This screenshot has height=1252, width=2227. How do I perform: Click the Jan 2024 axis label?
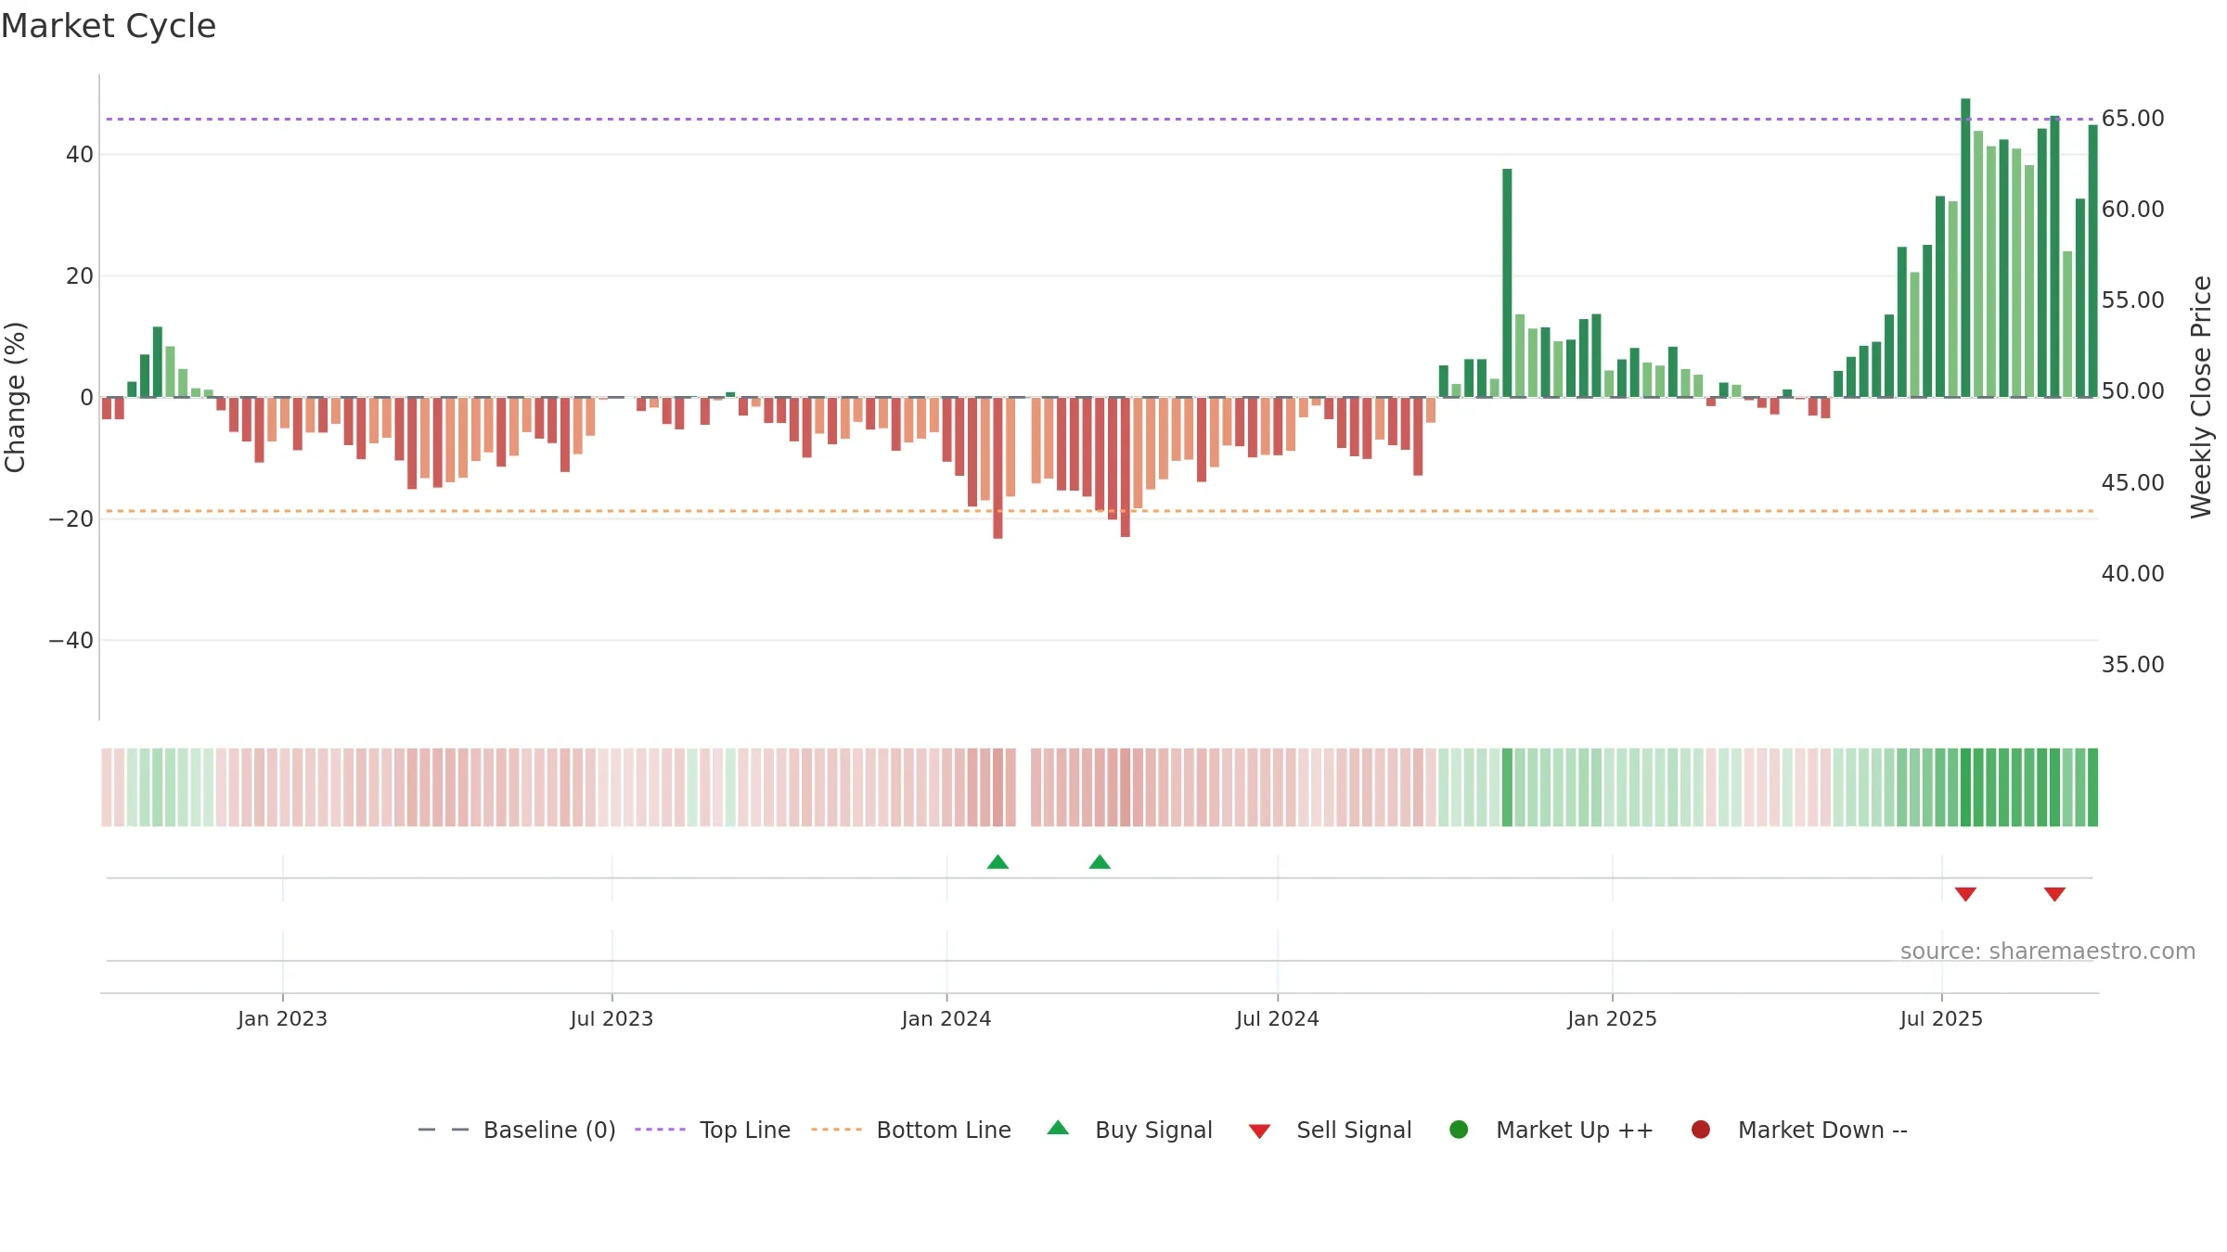click(x=946, y=1018)
